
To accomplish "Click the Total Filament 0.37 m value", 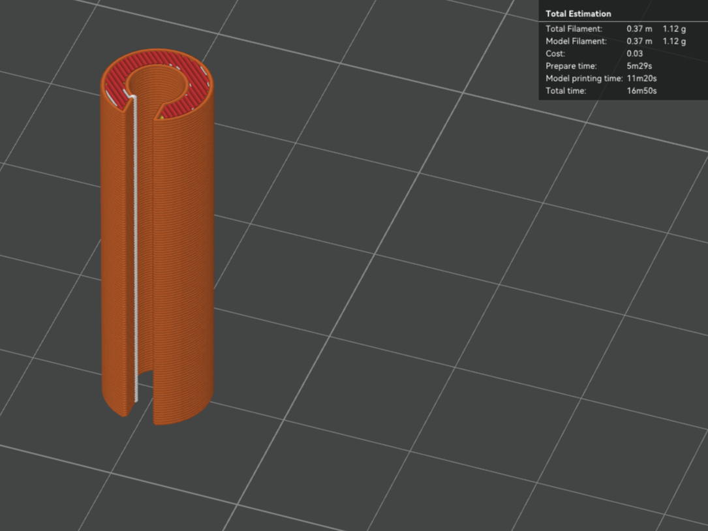I will tap(639, 29).
